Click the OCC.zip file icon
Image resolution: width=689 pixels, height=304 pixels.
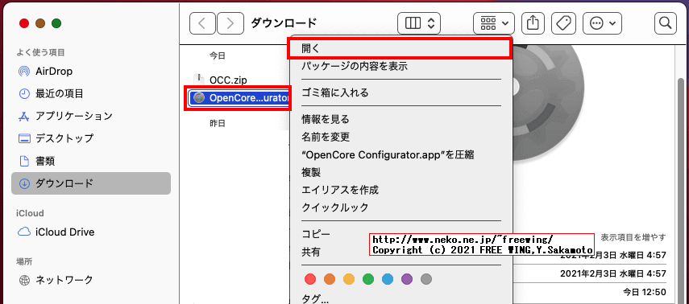point(199,80)
